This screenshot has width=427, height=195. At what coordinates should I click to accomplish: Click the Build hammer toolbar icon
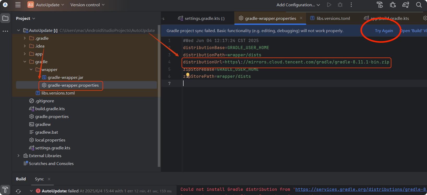tap(380, 5)
